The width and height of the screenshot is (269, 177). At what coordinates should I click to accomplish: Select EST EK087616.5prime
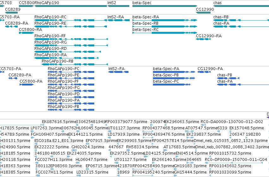(59, 122)
